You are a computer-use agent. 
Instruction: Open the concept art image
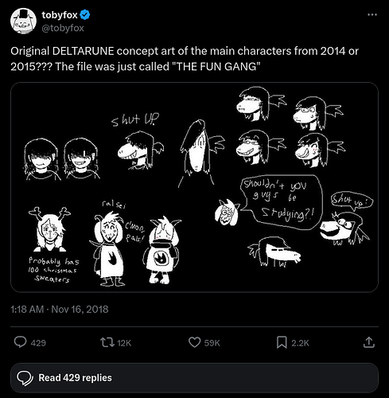click(x=194, y=187)
